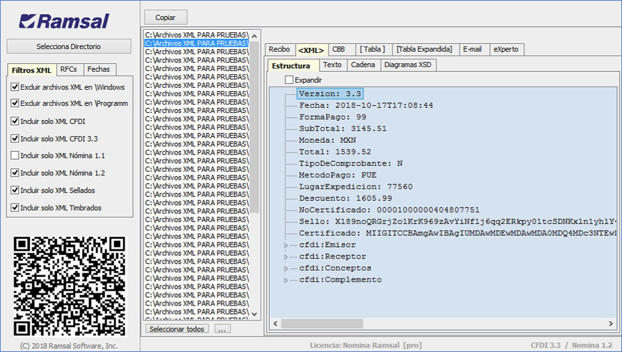Viewport: 622px width, 352px height.
Task: Expand the cfdi:Receptor node
Action: click(285, 257)
